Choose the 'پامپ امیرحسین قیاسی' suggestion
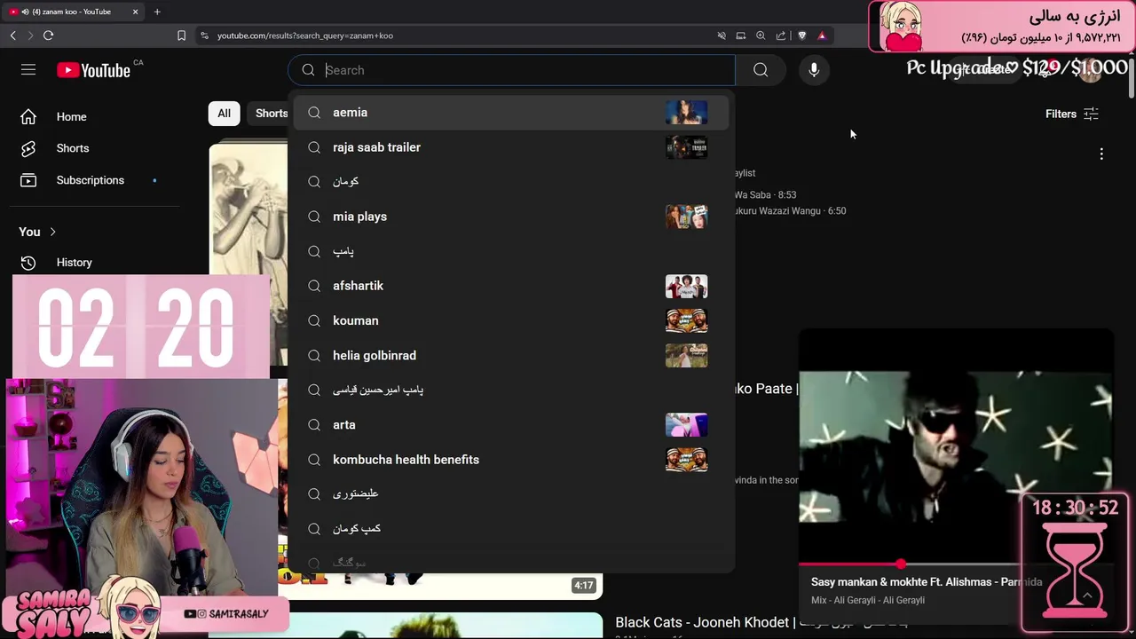 (511, 390)
